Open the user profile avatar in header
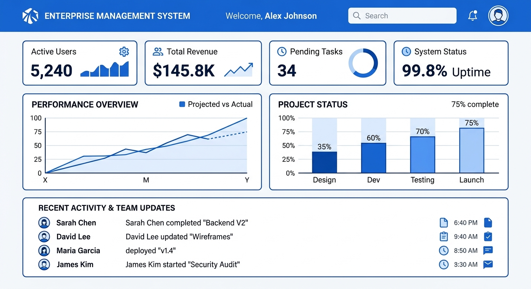Screen dimensions: 531x289 click(x=498, y=16)
